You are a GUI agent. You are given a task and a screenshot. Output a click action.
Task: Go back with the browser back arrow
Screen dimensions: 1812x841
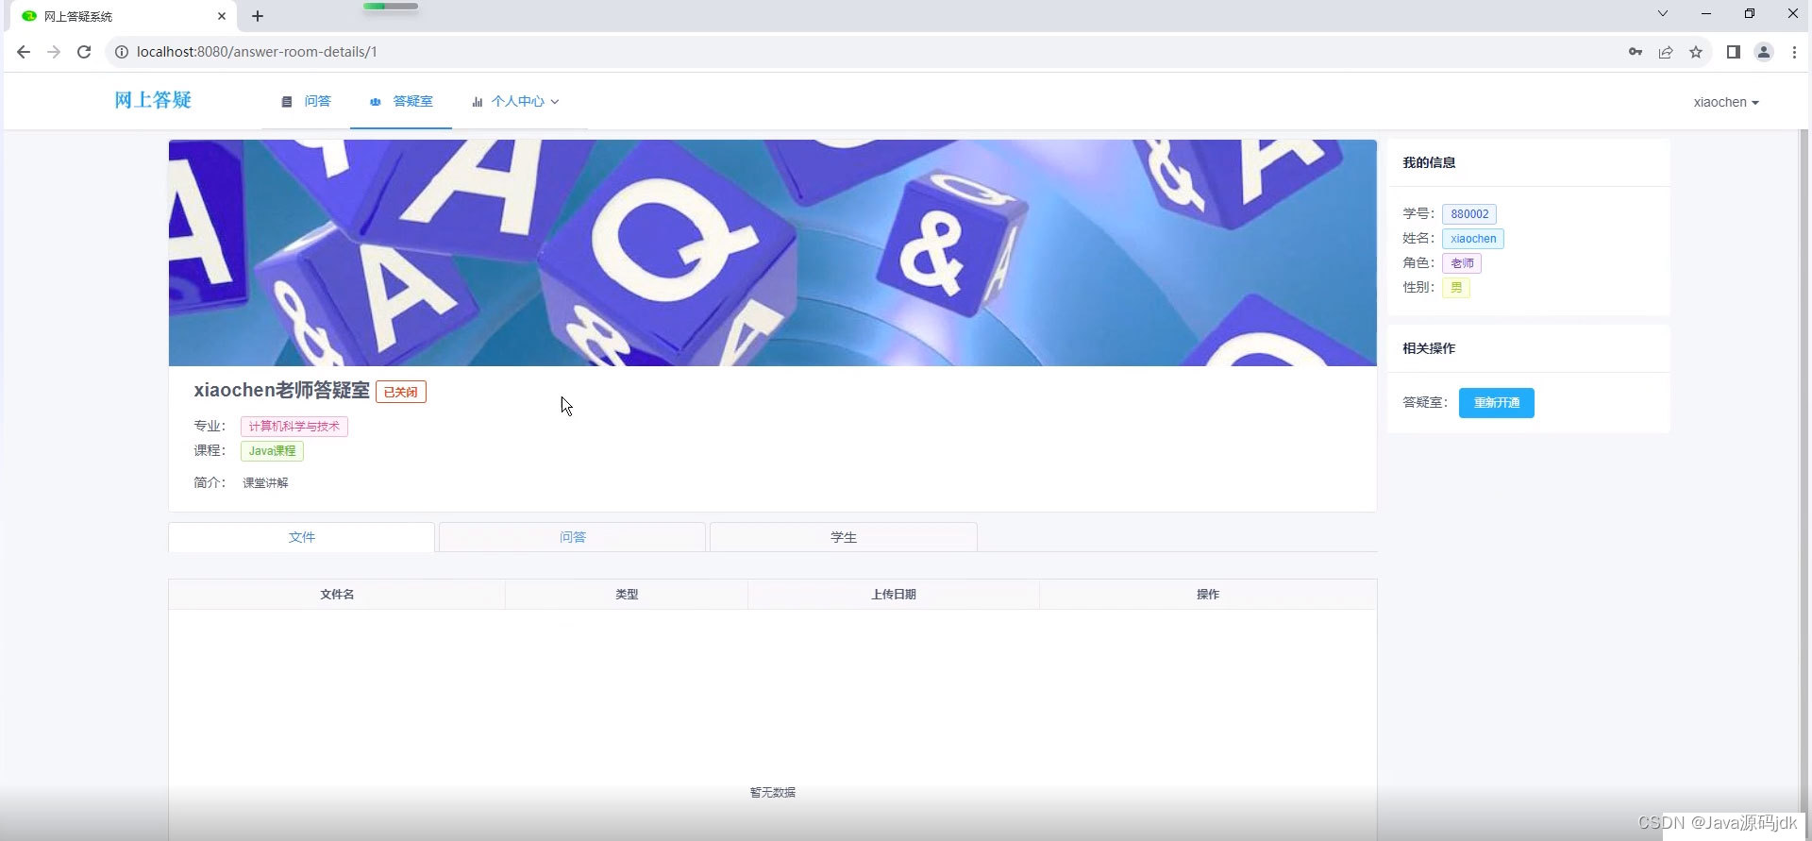(x=24, y=52)
